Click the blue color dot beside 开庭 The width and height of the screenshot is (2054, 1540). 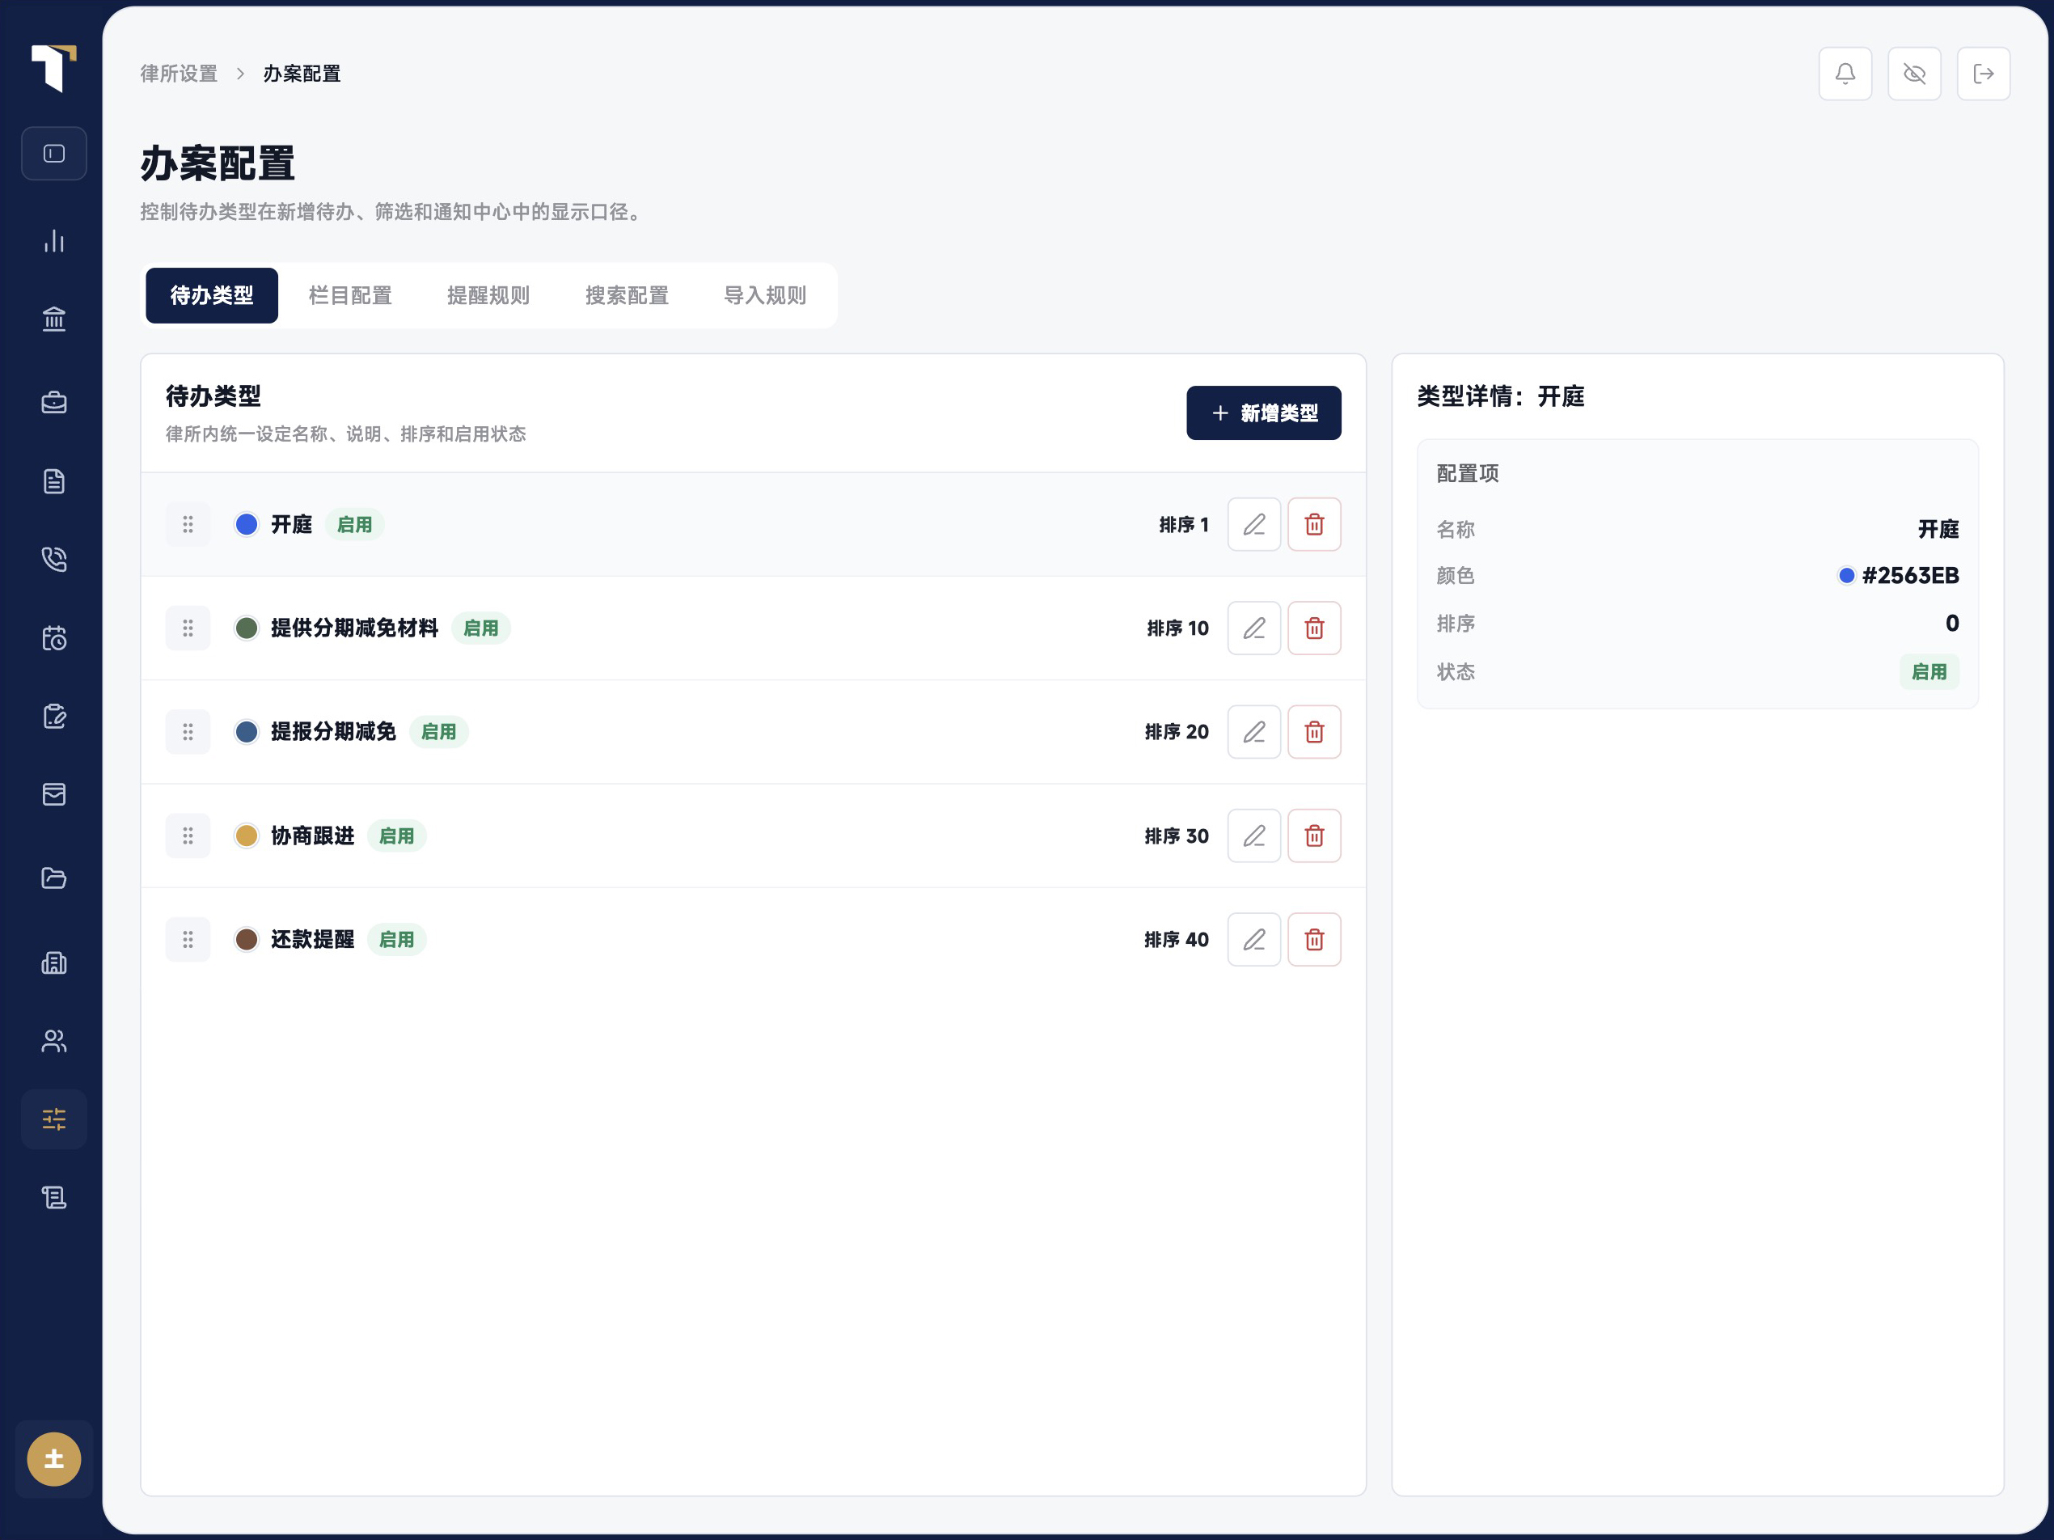(x=246, y=525)
